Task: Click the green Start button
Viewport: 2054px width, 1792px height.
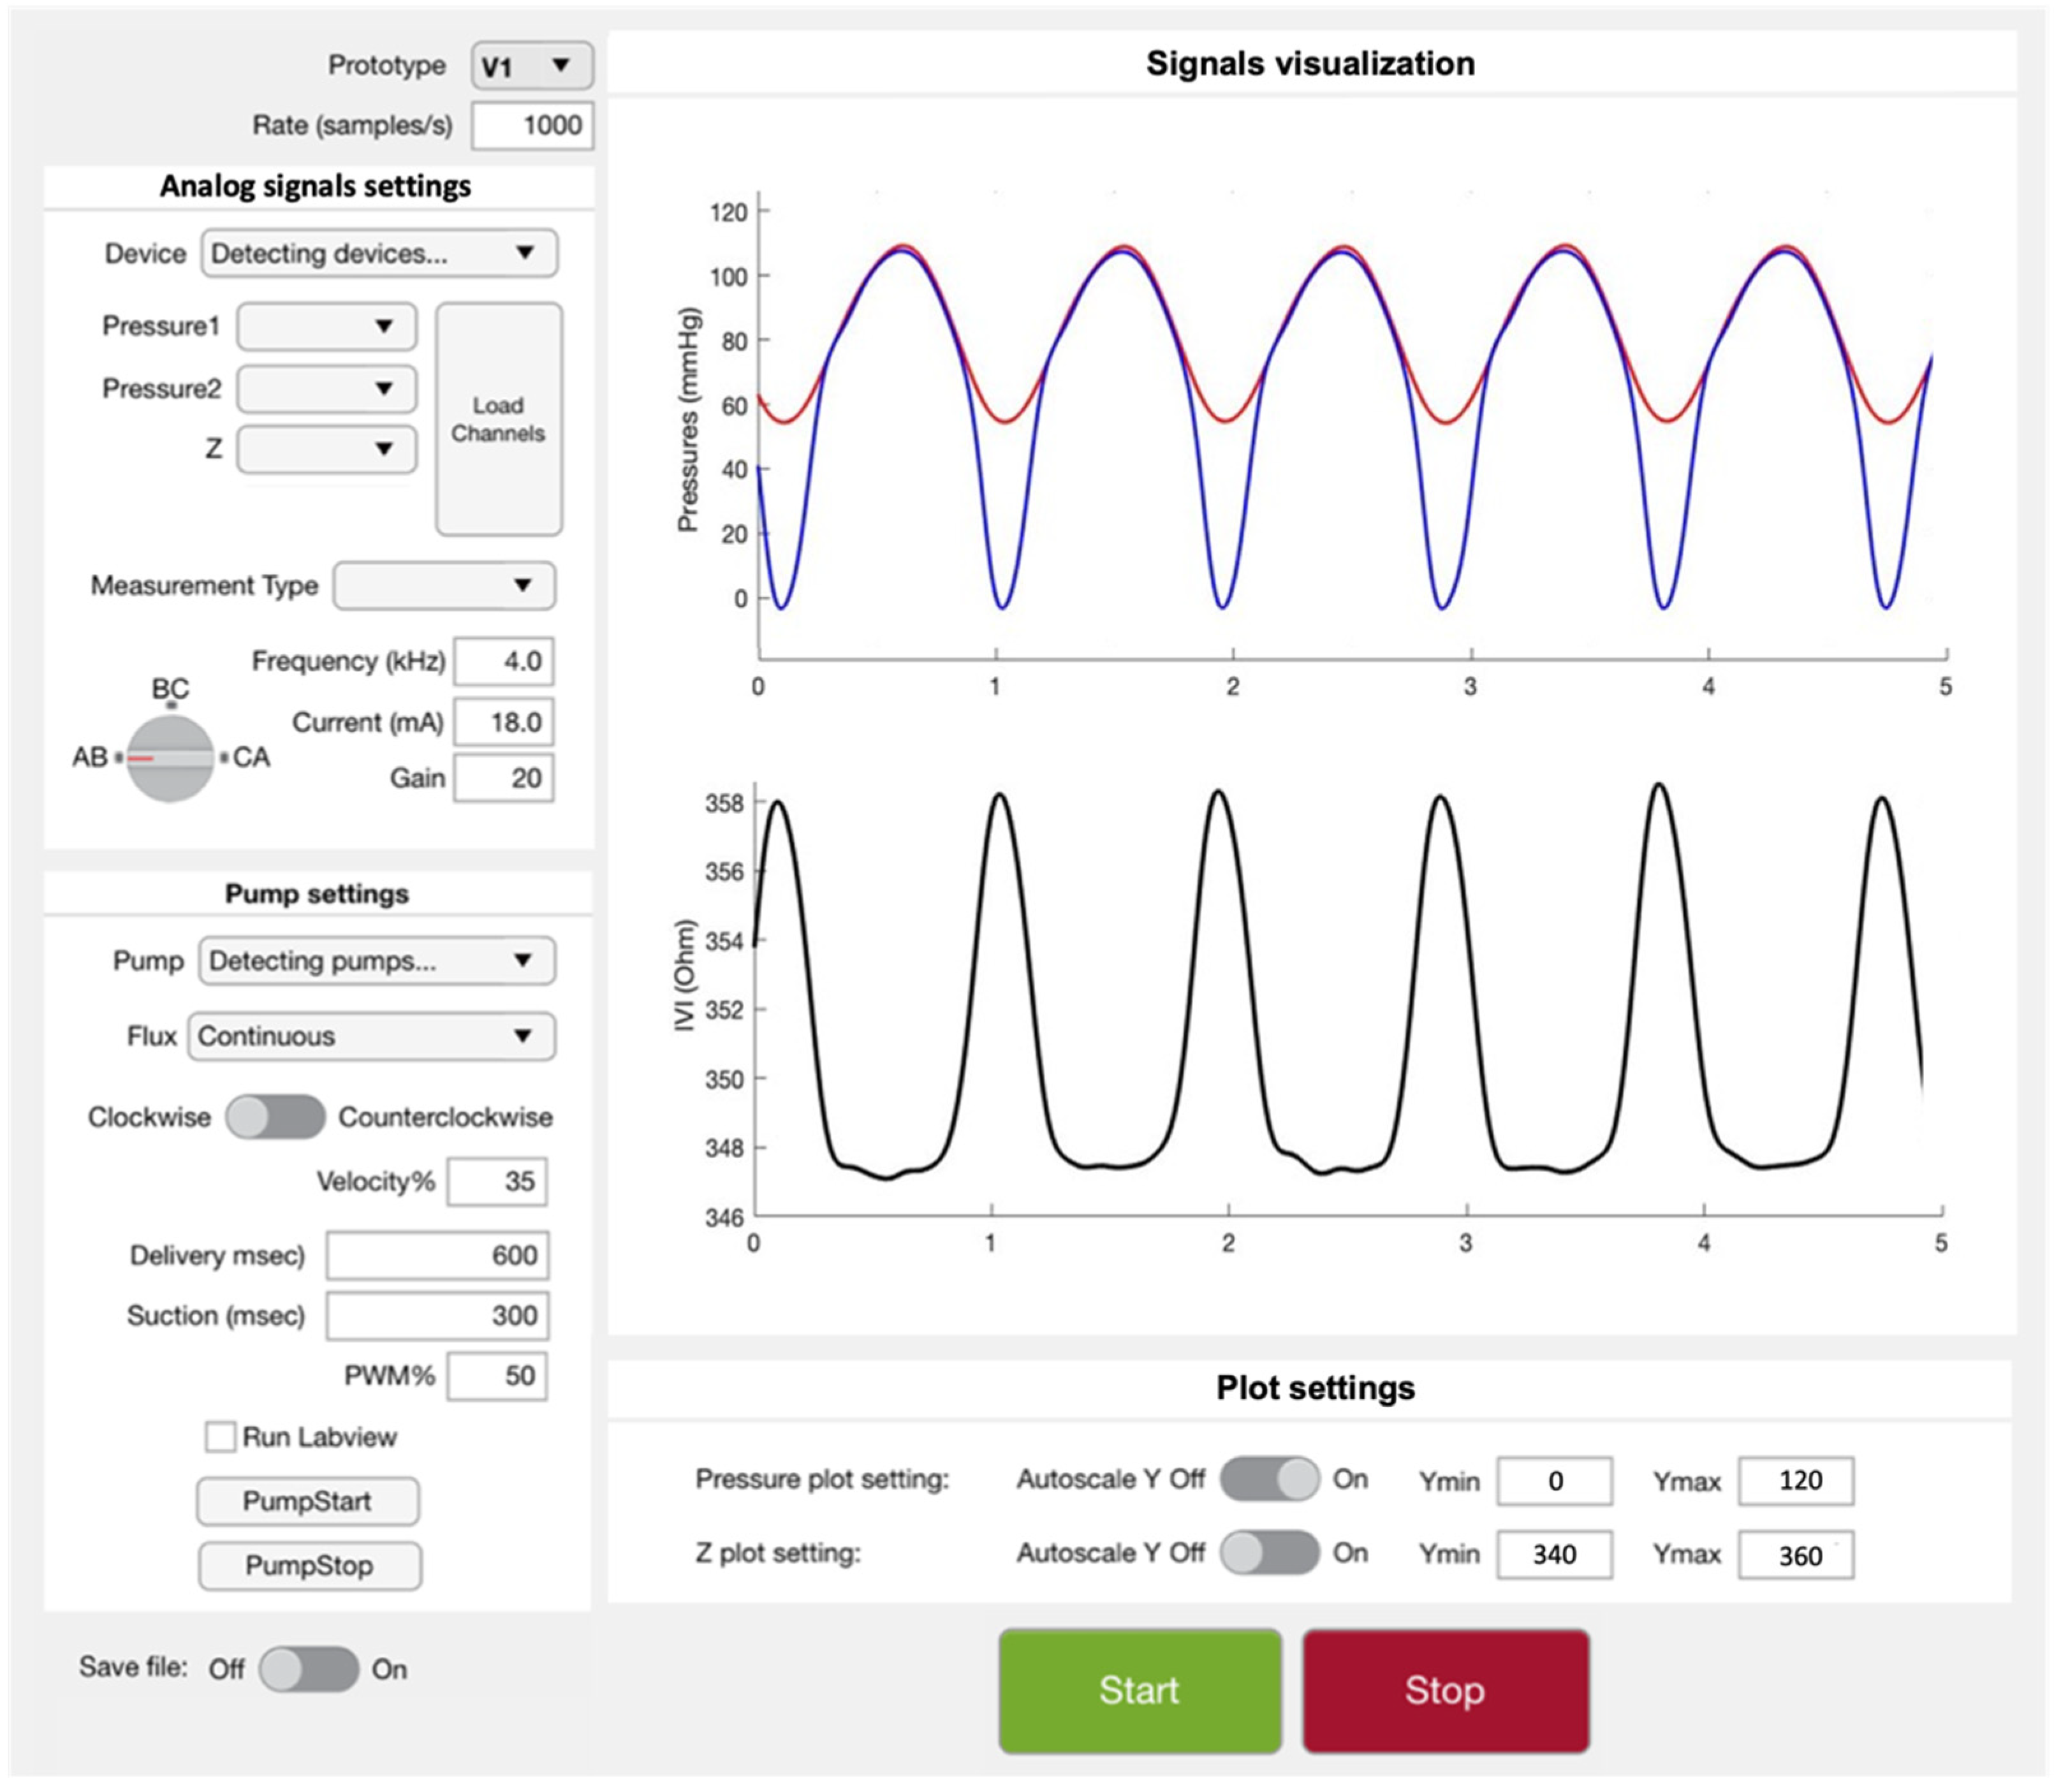Action: [x=1139, y=1690]
